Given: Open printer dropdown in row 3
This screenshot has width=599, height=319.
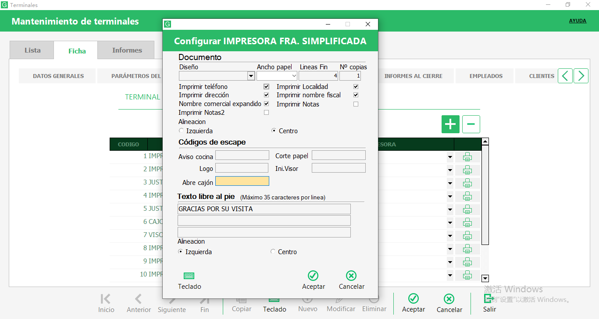Looking at the screenshot, I should tap(449, 183).
